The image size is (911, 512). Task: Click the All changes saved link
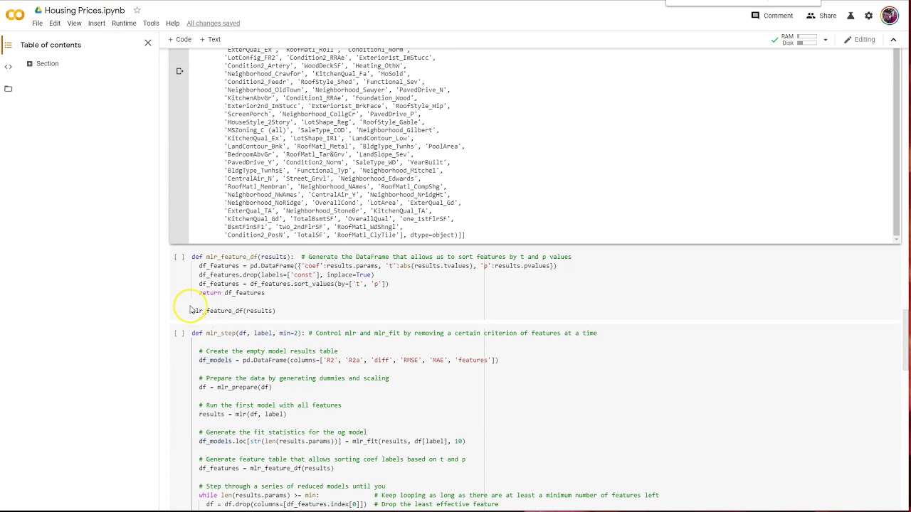(x=213, y=23)
